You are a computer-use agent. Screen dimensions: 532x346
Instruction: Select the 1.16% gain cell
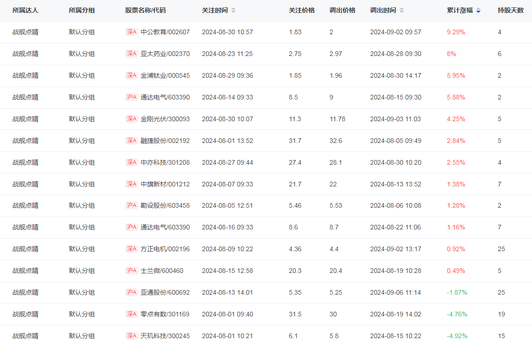click(456, 227)
